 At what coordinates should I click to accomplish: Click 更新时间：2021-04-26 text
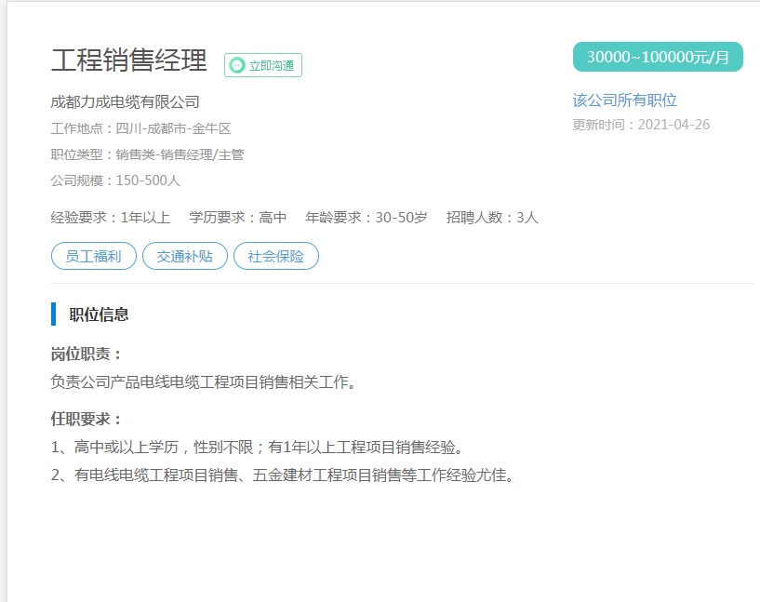coord(641,125)
